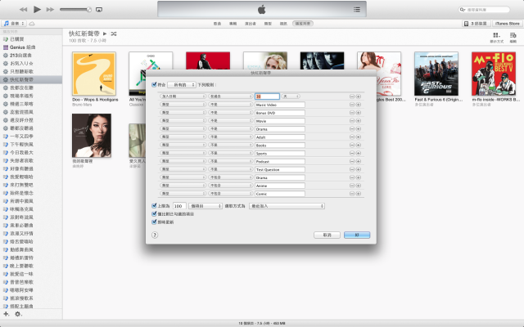Open the Fast & Furious 6 album cover
This screenshot has width=524, height=327.
pos(436,74)
